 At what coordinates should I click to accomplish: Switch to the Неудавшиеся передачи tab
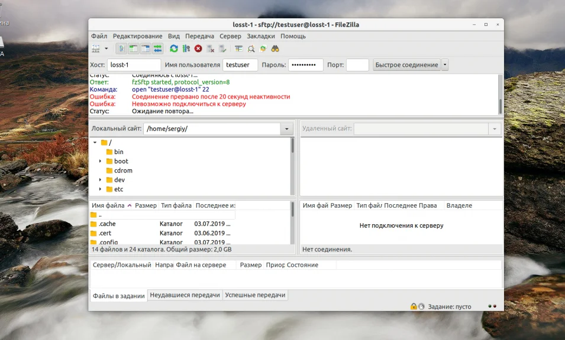coord(185,295)
